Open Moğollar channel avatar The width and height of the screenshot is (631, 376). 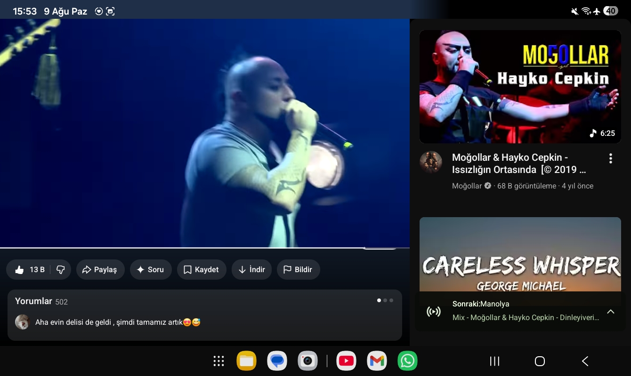point(431,162)
